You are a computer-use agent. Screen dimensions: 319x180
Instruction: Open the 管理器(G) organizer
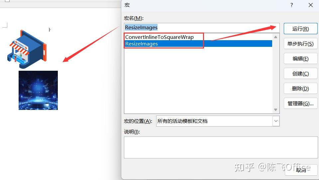click(x=300, y=103)
